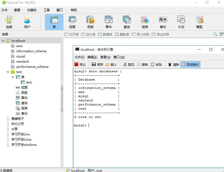The width and height of the screenshot is (224, 172).
Task: Open the 事件 (Event) toolbar icon
Action: coord(109,22)
